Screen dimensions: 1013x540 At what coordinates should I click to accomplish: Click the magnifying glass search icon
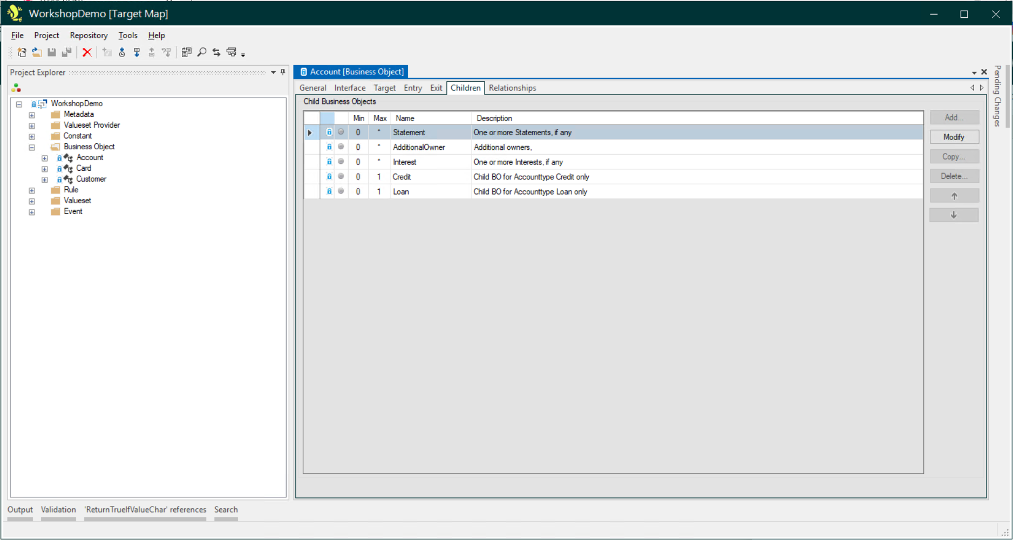pyautogui.click(x=202, y=52)
